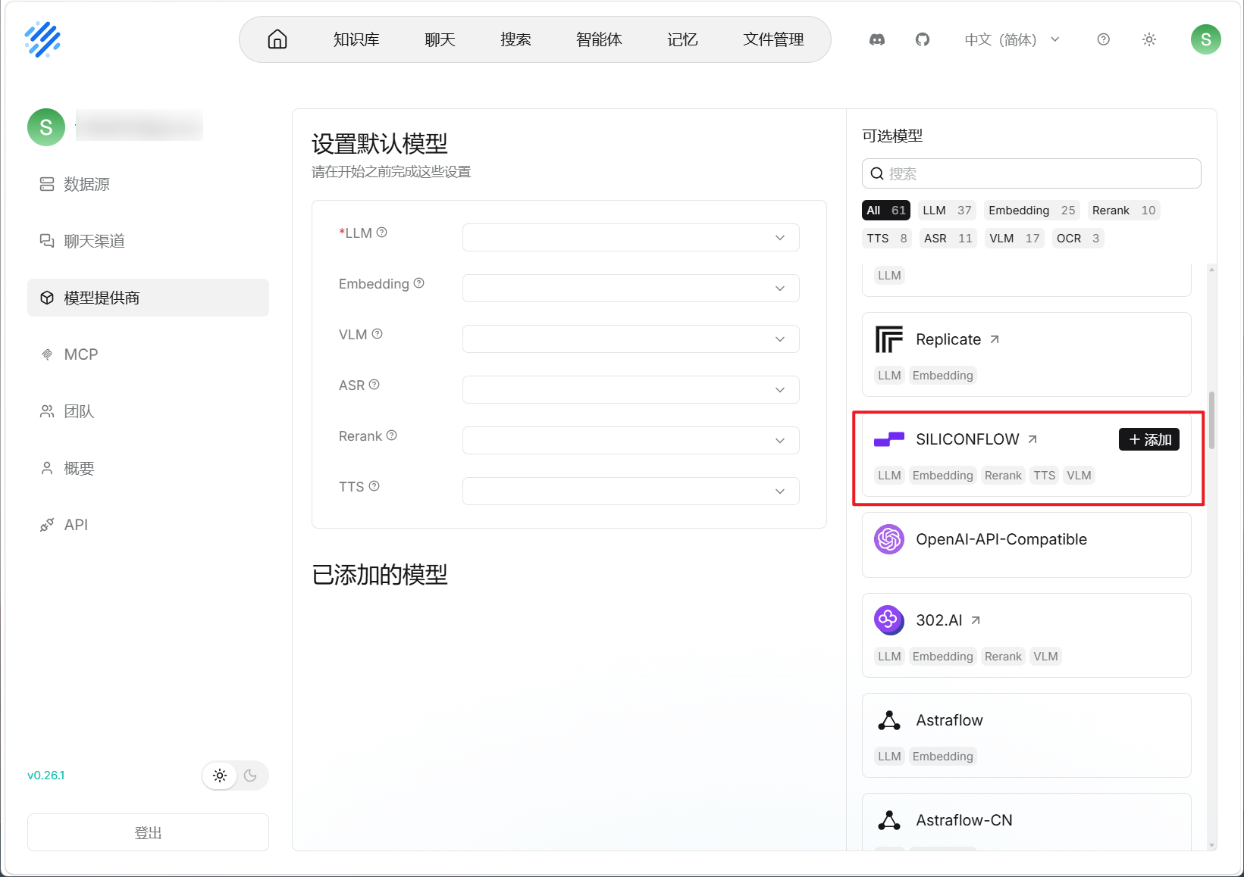Filter models by TTS 8
This screenshot has height=877, width=1244.
(x=887, y=239)
